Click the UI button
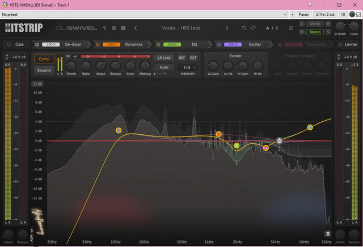363x247 pixels. click(x=343, y=15)
